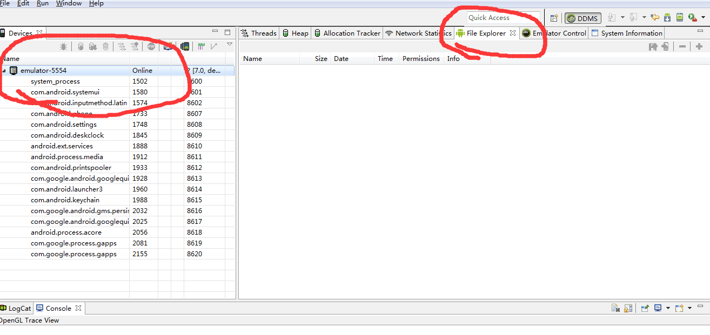
Task: Click the Capture System Wide Trace icon
Action: click(x=201, y=47)
